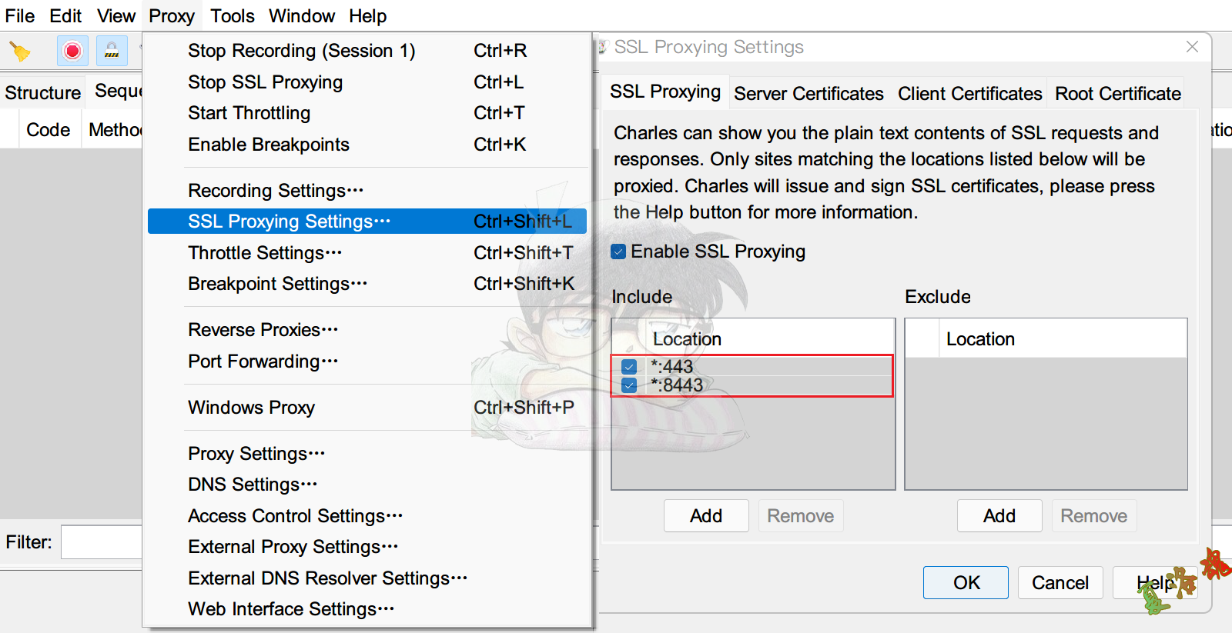Open the Tools menu
Screen dimensions: 1232x633
tap(232, 16)
